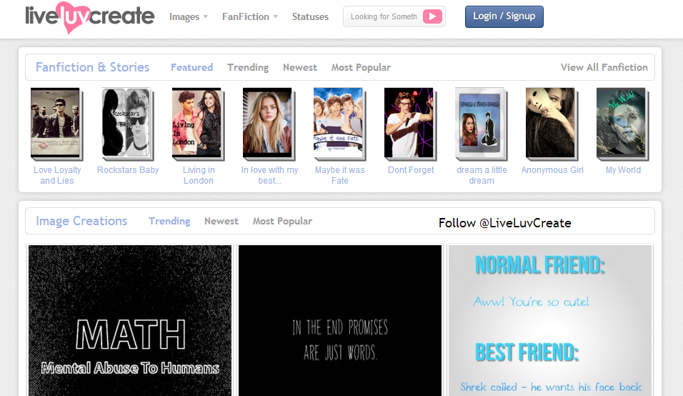Open Love Loyalty and Lies cover thumbnail
This screenshot has height=396, width=683.
[56, 124]
